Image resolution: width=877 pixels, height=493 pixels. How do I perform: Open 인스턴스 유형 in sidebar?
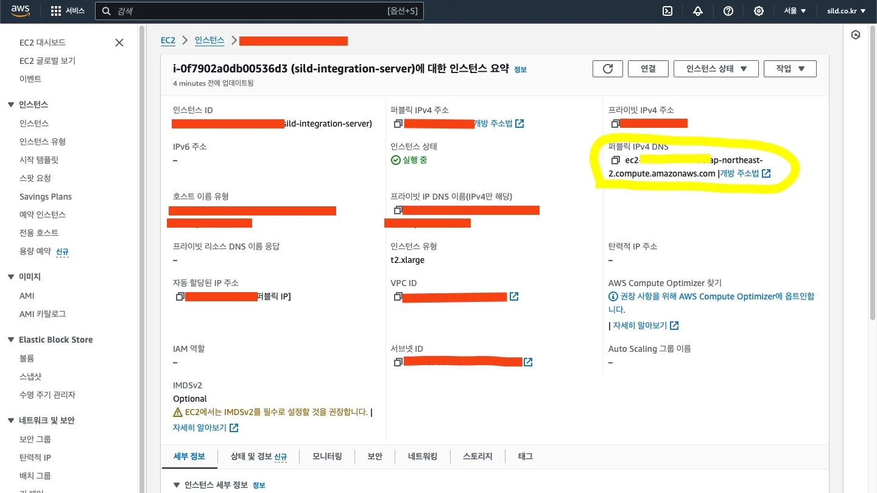[43, 142]
